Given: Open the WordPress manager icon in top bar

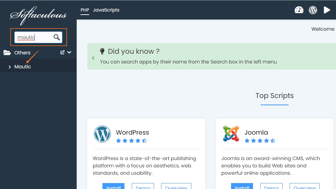Looking at the screenshot, I should (313, 10).
